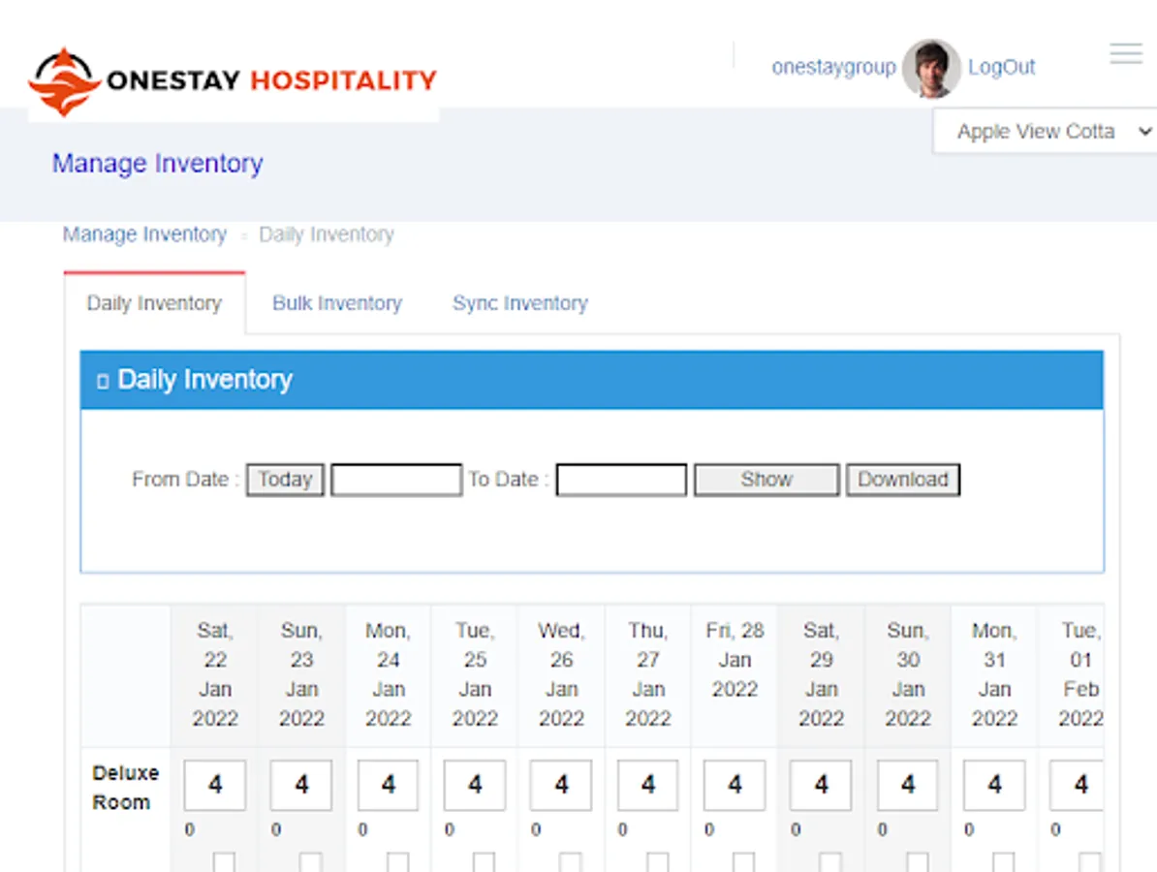Tick the checkbox under Wed, 26 Jan
This screenshot has height=872, width=1157.
tap(571, 862)
